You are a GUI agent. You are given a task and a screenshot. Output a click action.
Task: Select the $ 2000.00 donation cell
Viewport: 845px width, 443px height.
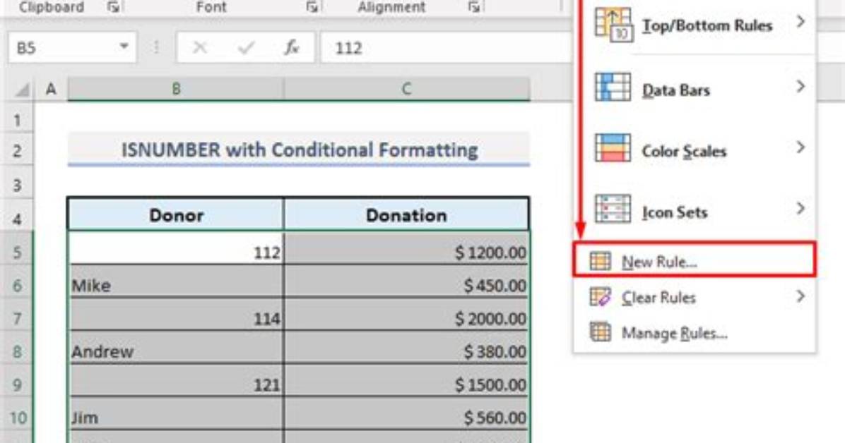tap(407, 315)
